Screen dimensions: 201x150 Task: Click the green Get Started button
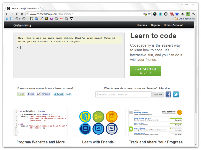pos(146,71)
